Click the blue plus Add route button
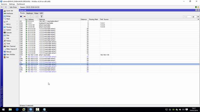Image resolution: width=200 pixels, height=112 pixels. click(x=21, y=16)
